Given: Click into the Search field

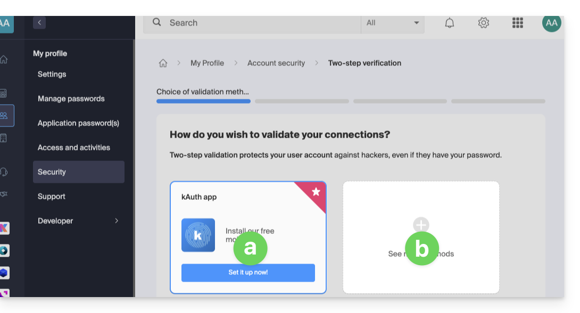Looking at the screenshot, I should (261, 23).
